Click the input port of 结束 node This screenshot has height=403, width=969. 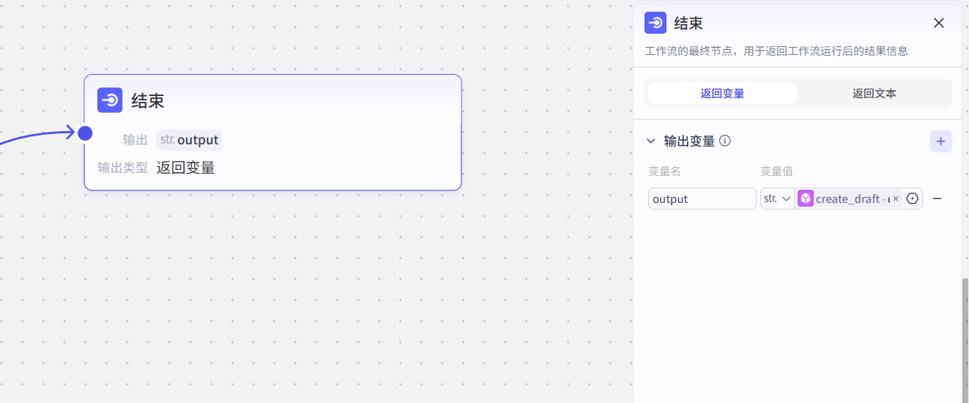(x=85, y=133)
